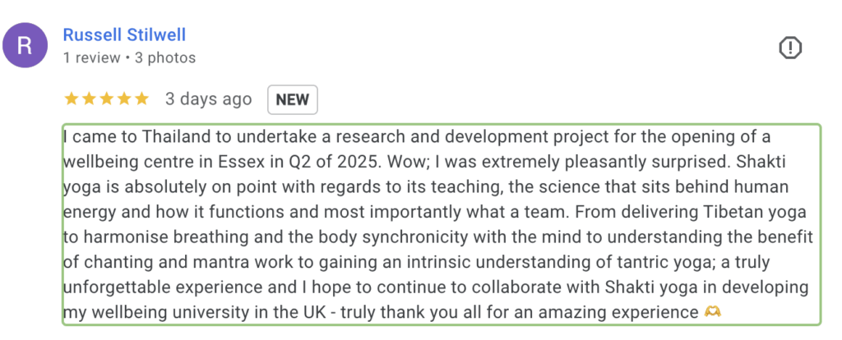Click the flag review exclamation icon
Viewport: 842px width, 340px height.
tap(789, 48)
